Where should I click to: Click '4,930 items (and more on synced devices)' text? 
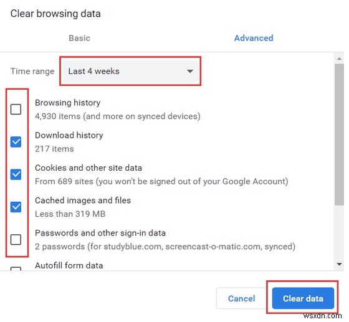tap(118, 116)
